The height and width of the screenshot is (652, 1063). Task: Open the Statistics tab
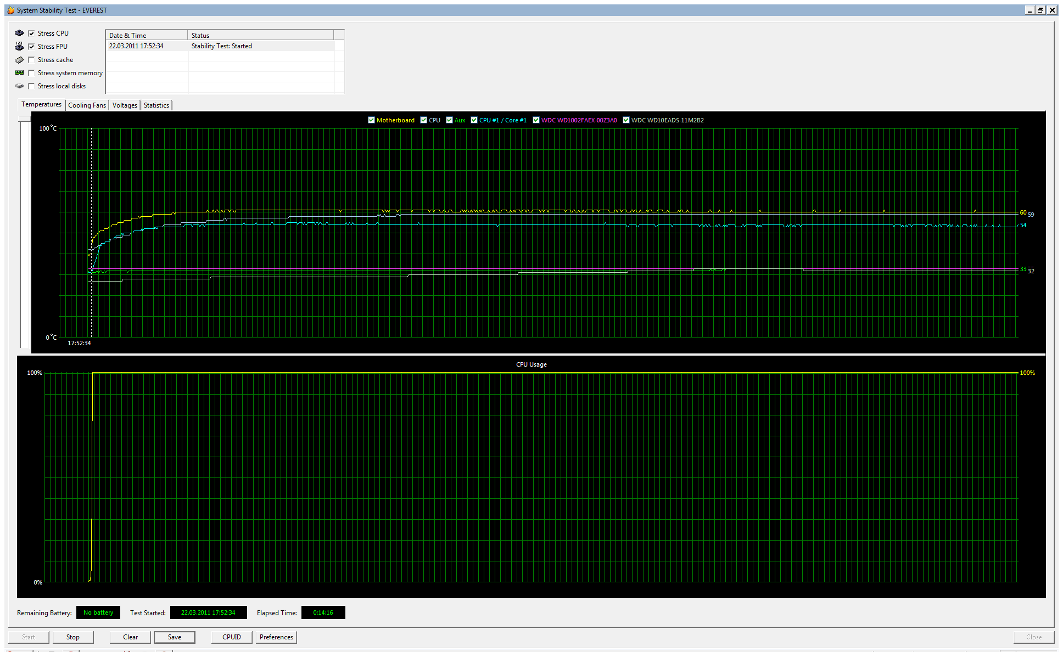(156, 105)
